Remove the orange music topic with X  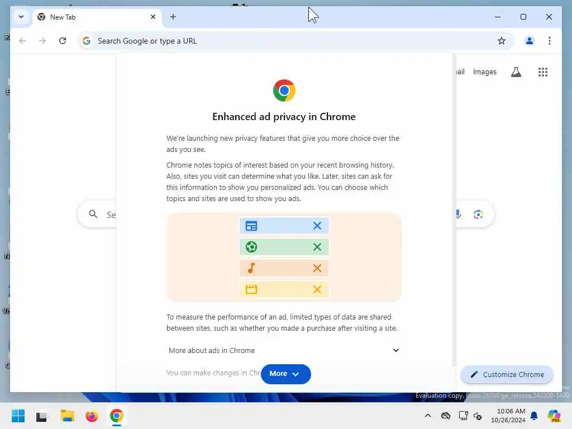(x=317, y=268)
